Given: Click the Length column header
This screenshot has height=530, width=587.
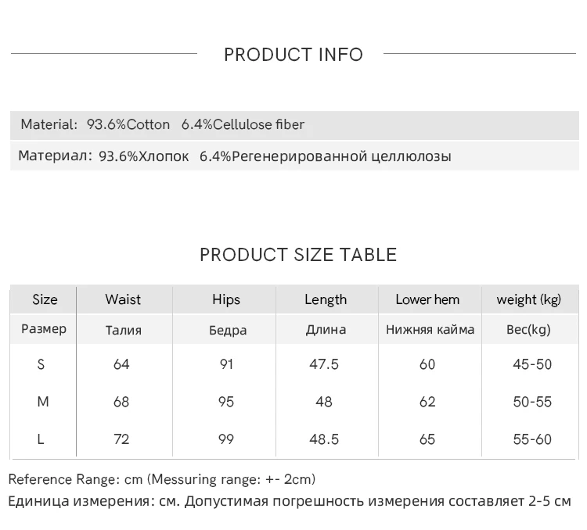Looking at the screenshot, I should coord(326,299).
